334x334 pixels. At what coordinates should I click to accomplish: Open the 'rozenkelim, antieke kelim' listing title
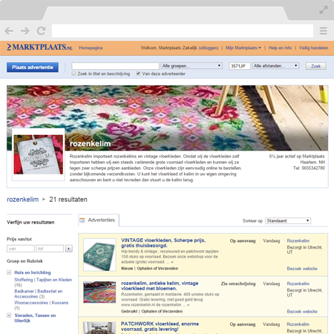(x=160, y=286)
